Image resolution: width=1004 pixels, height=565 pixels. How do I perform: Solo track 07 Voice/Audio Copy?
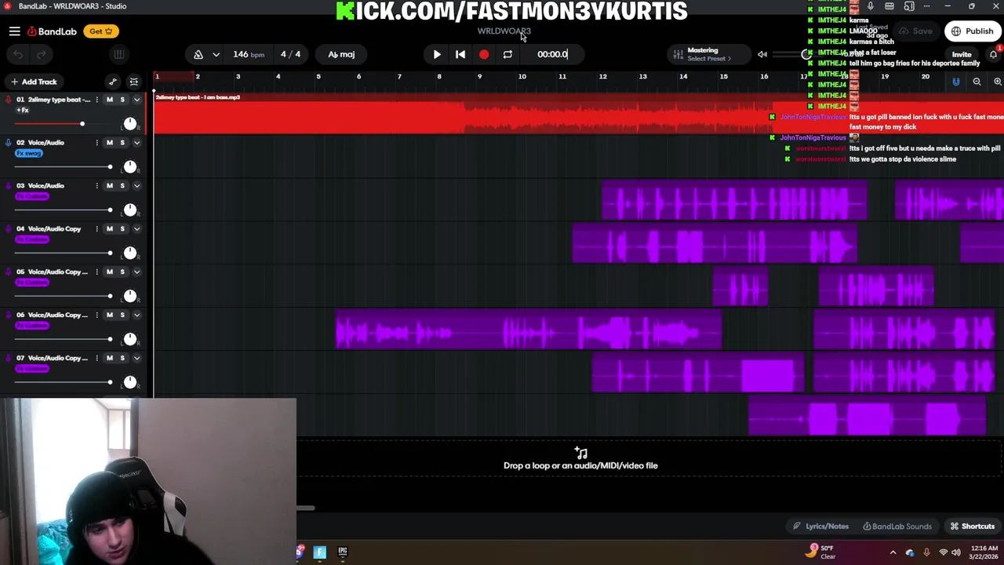122,359
